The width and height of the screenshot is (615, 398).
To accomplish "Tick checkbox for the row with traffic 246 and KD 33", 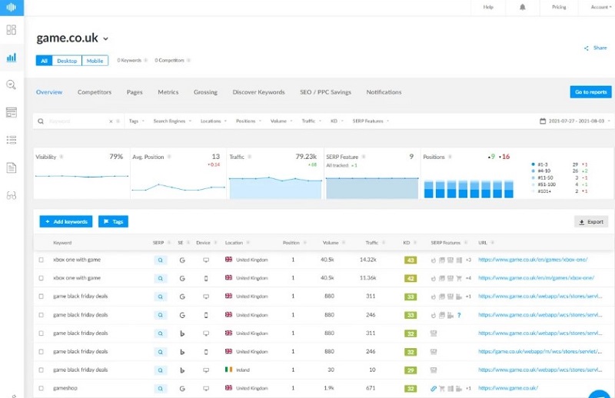I will tap(42, 315).
